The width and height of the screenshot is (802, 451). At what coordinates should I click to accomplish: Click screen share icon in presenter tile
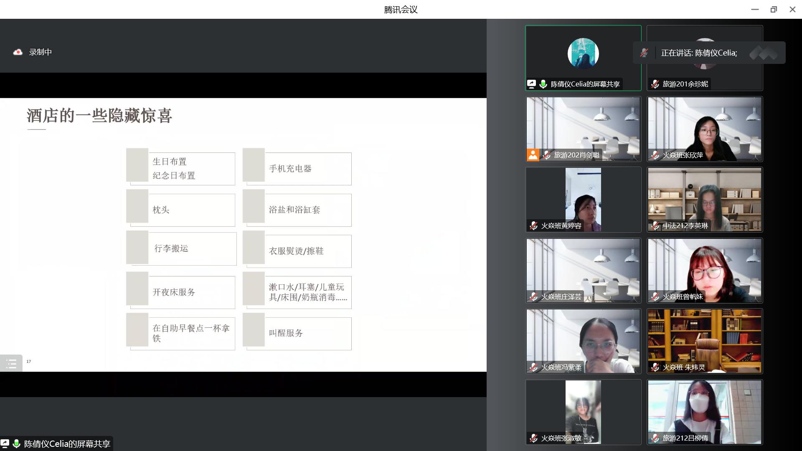531,84
